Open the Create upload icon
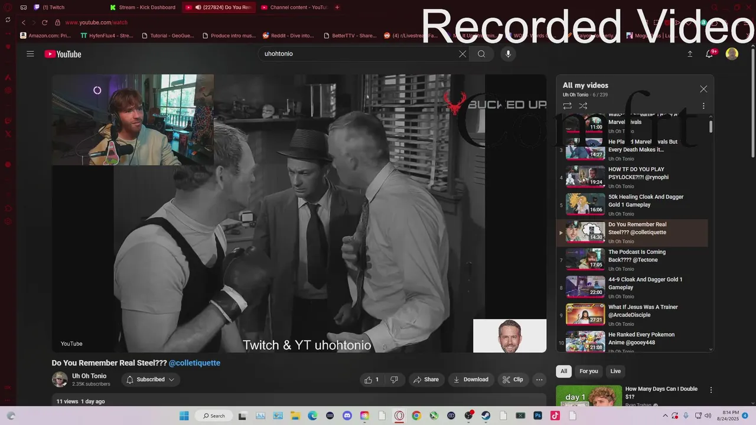 [690, 54]
